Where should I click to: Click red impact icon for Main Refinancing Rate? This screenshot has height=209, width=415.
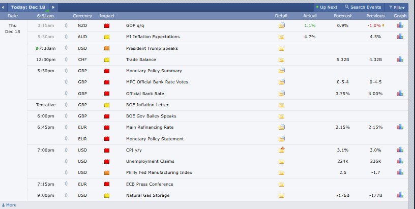(107, 128)
